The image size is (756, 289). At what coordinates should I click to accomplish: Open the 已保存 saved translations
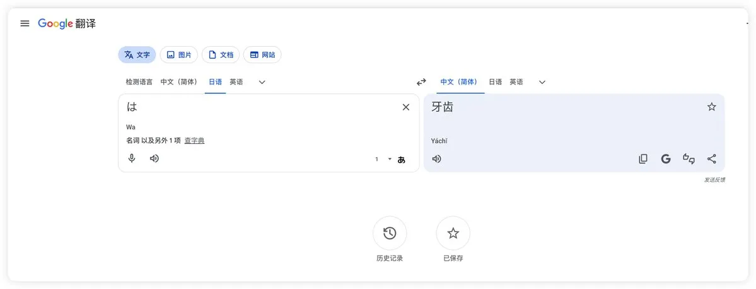[453, 233]
